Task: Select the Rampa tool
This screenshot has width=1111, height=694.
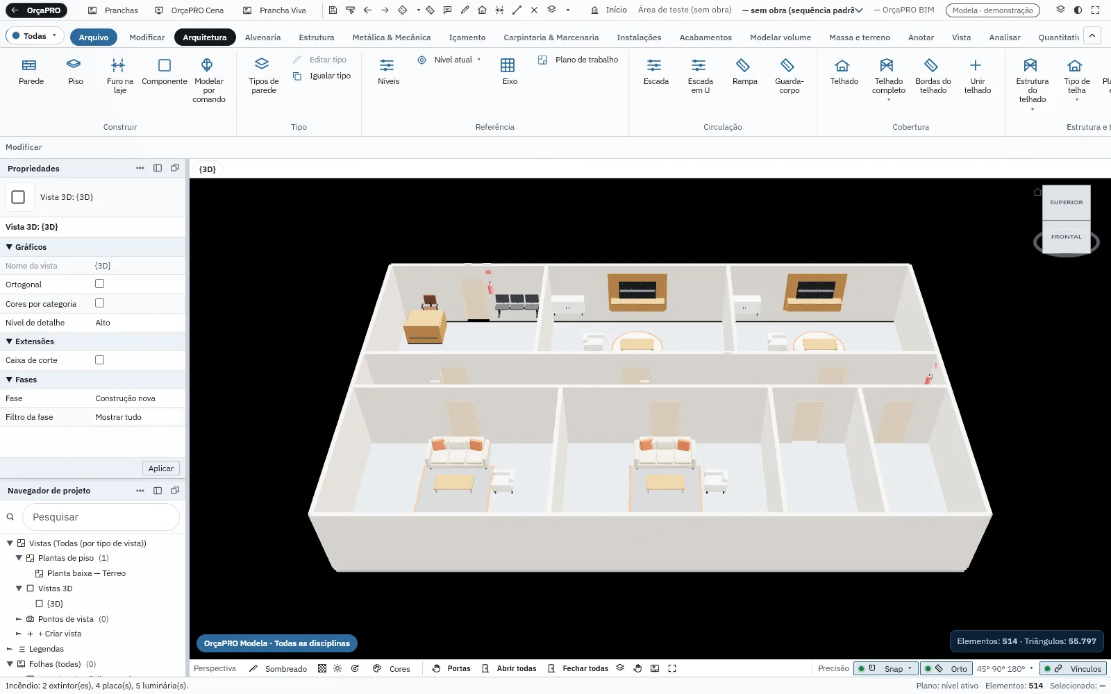Action: pos(744,72)
